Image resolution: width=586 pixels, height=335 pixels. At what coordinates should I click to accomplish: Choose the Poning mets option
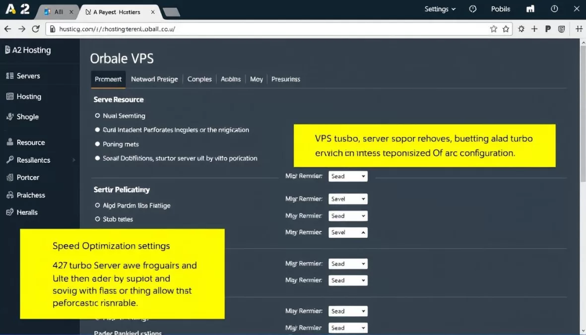[97, 144]
